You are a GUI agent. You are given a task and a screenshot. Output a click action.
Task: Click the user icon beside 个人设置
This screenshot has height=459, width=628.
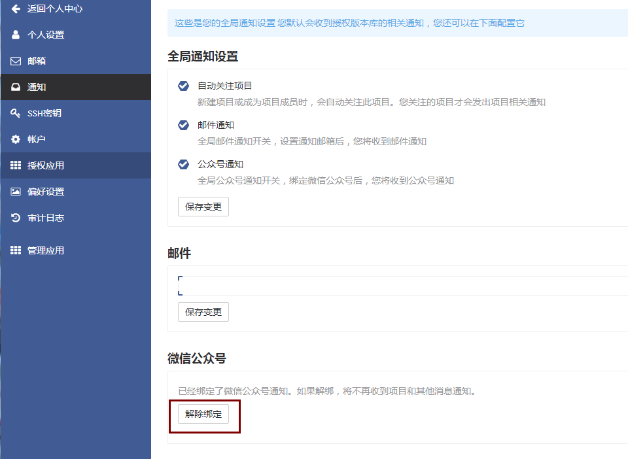[x=16, y=35]
